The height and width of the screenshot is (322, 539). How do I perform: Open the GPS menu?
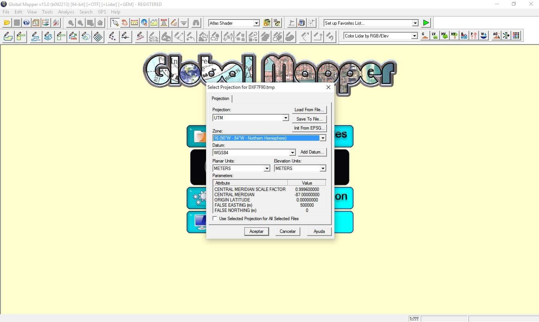coord(102,12)
